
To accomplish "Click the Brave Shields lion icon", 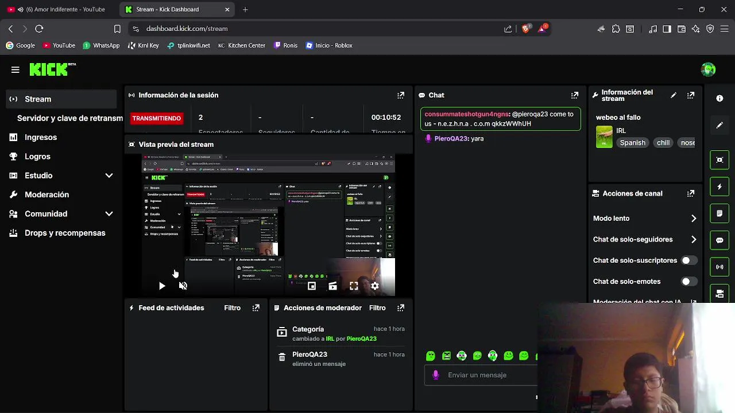I will pos(525,29).
